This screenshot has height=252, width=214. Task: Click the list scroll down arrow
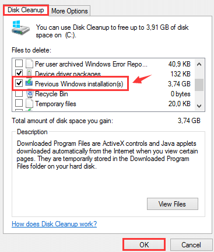click(199, 106)
